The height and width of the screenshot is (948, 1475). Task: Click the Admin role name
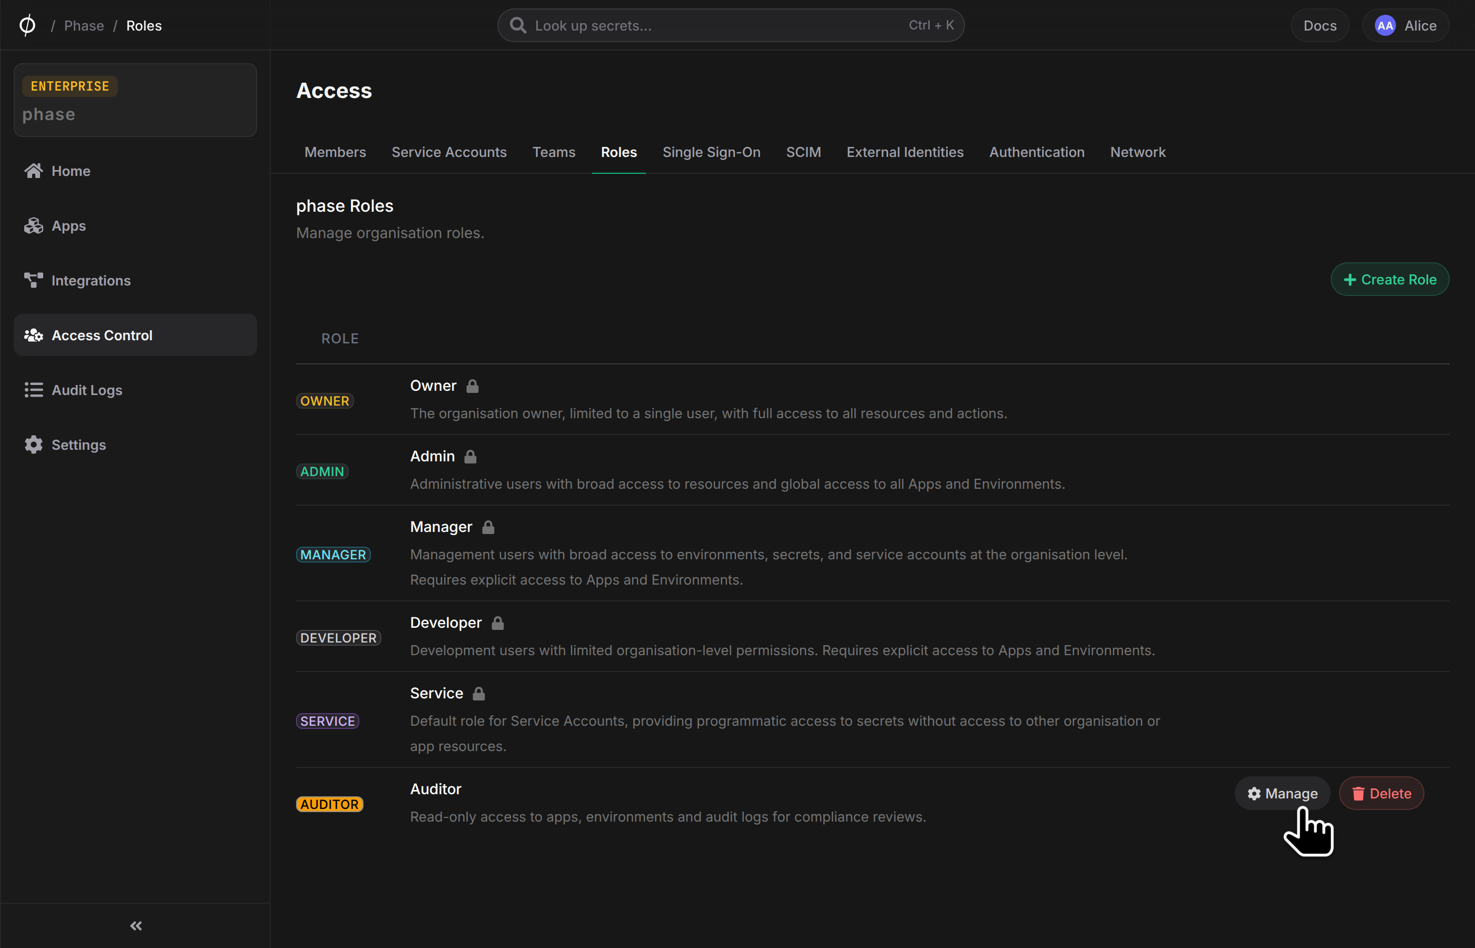432,456
